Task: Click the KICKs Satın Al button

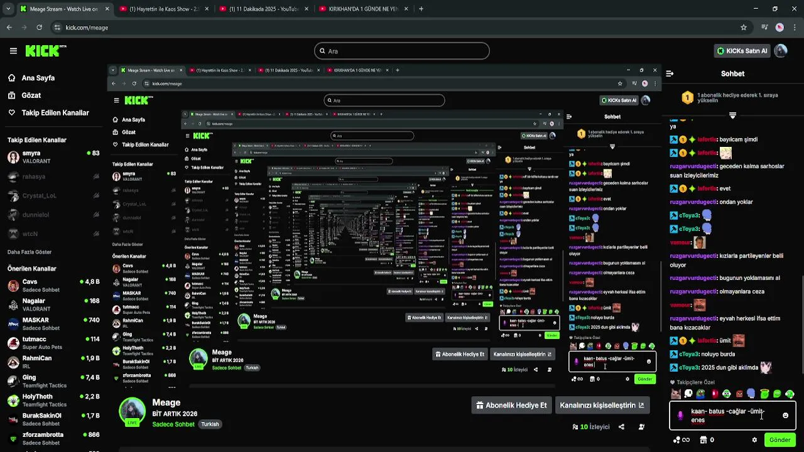Action: pos(742,51)
